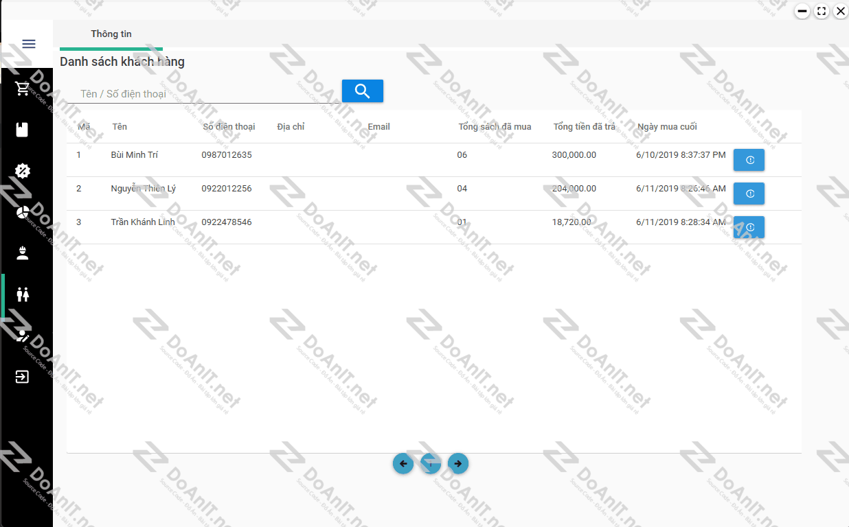
Task: Focus the Tên / Số điện thoại search field
Action: tap(203, 94)
